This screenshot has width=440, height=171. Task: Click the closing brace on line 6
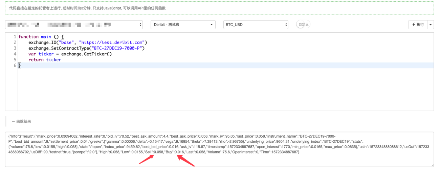20,65
